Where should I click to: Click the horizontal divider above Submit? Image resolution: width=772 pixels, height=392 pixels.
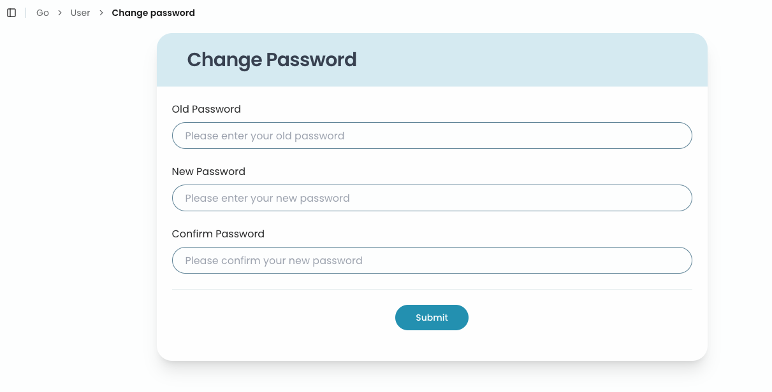(432, 290)
